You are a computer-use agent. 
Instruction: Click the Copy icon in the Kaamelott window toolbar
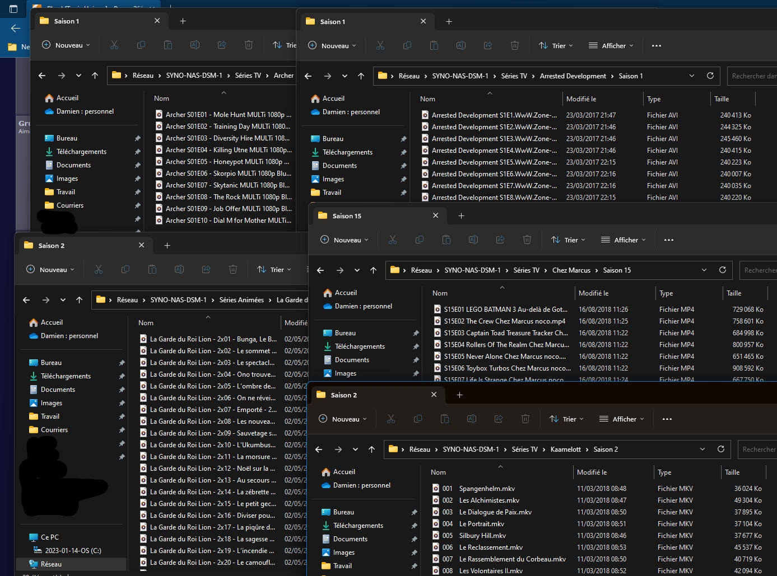[x=418, y=419]
